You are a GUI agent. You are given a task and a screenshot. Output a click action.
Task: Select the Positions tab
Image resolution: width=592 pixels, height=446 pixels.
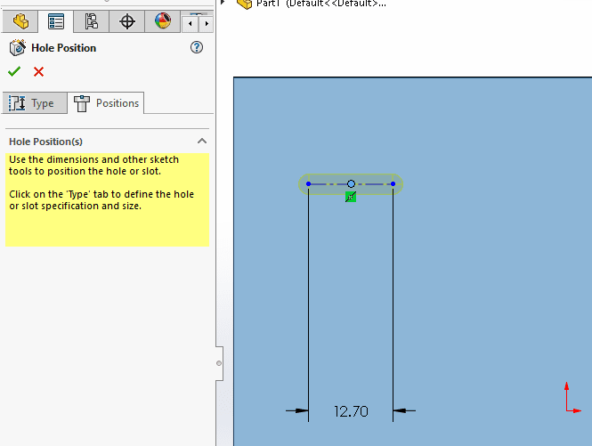[x=106, y=103]
